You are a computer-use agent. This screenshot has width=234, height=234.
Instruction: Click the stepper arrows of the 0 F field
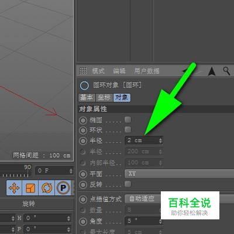point(71,171)
